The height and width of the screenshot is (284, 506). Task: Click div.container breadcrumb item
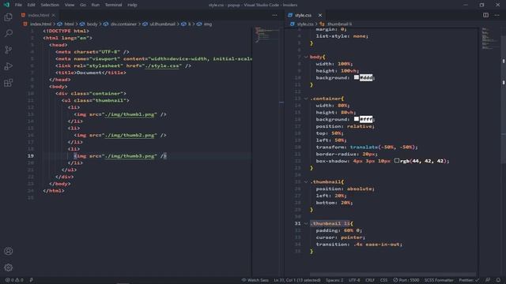[x=123, y=24]
